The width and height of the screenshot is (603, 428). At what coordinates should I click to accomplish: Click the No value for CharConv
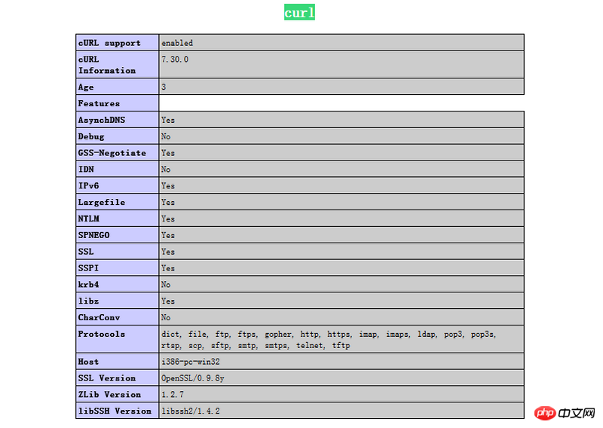click(166, 318)
